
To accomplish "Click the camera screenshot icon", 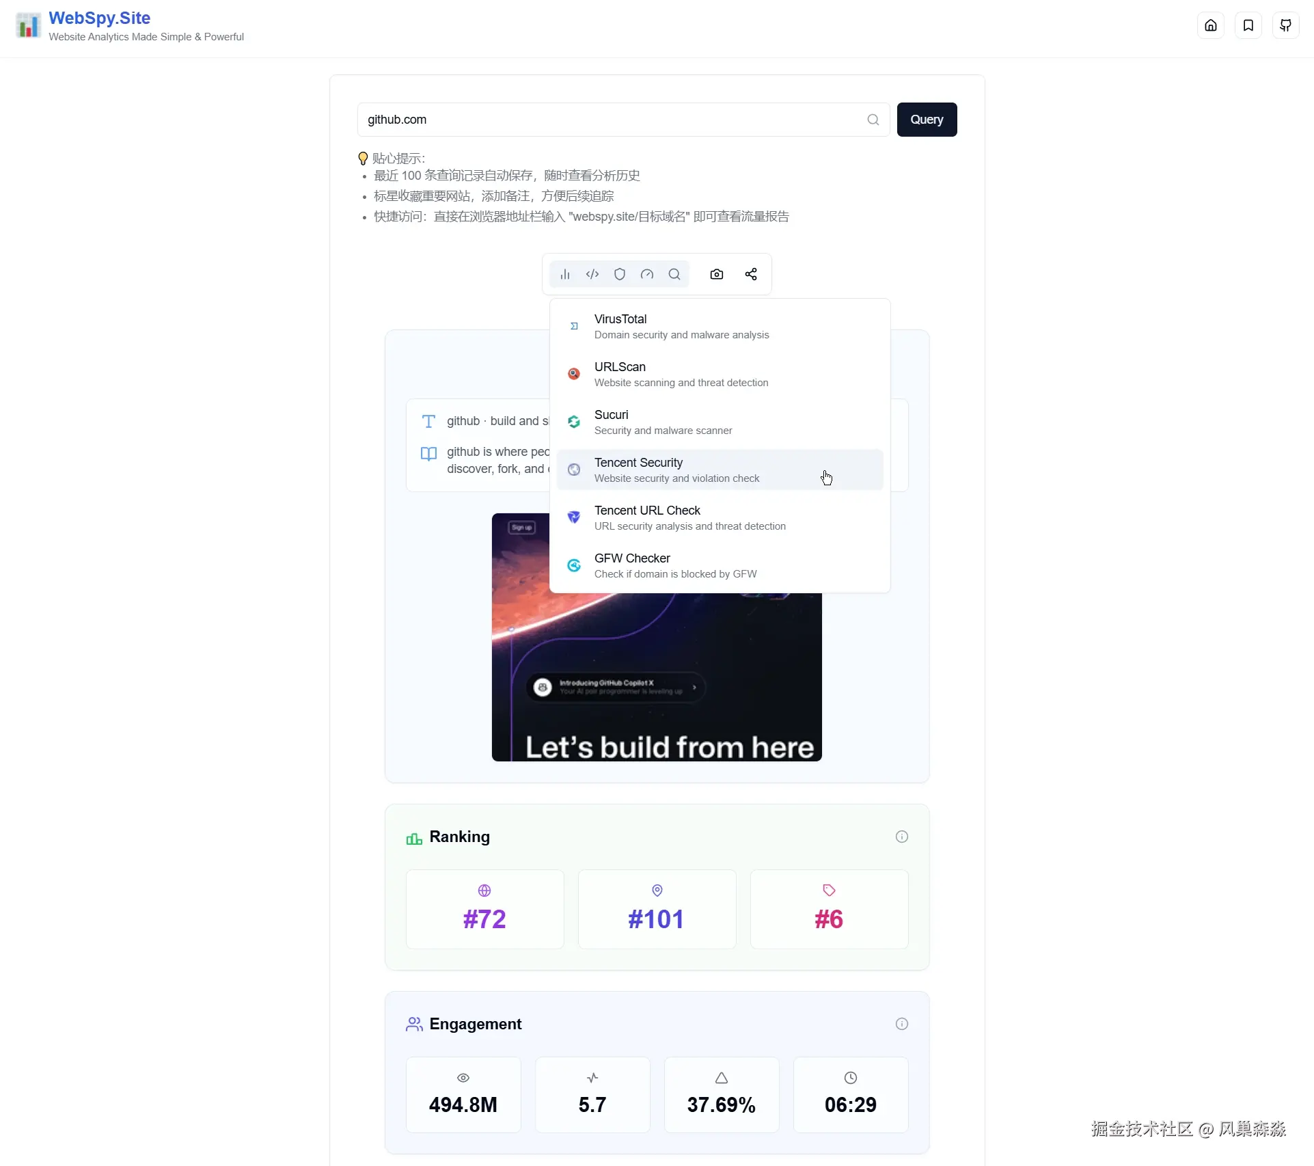I will [717, 274].
